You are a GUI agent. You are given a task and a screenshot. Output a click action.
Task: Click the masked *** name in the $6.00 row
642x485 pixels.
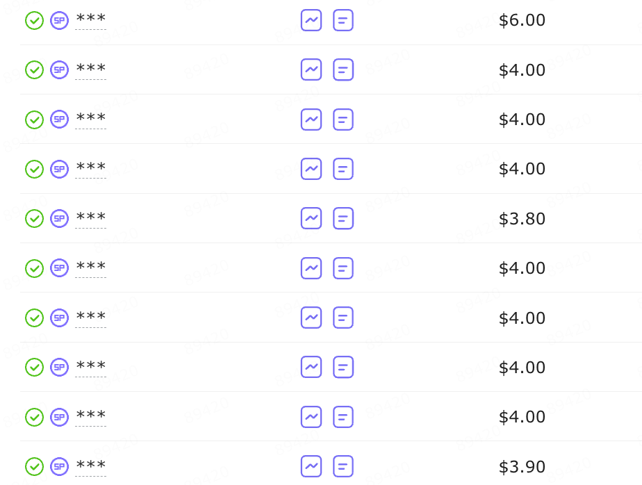point(91,19)
